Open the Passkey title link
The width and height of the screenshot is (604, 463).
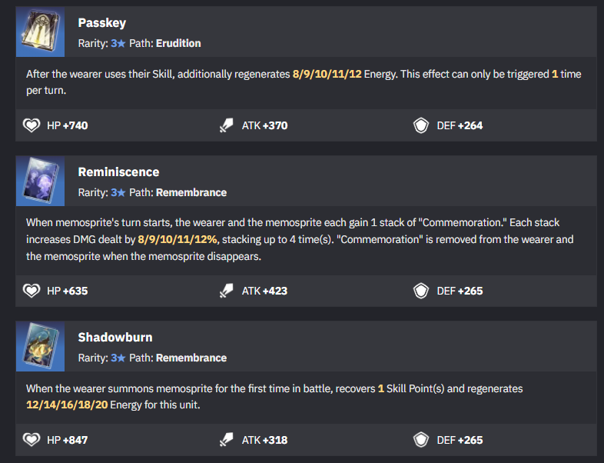101,23
